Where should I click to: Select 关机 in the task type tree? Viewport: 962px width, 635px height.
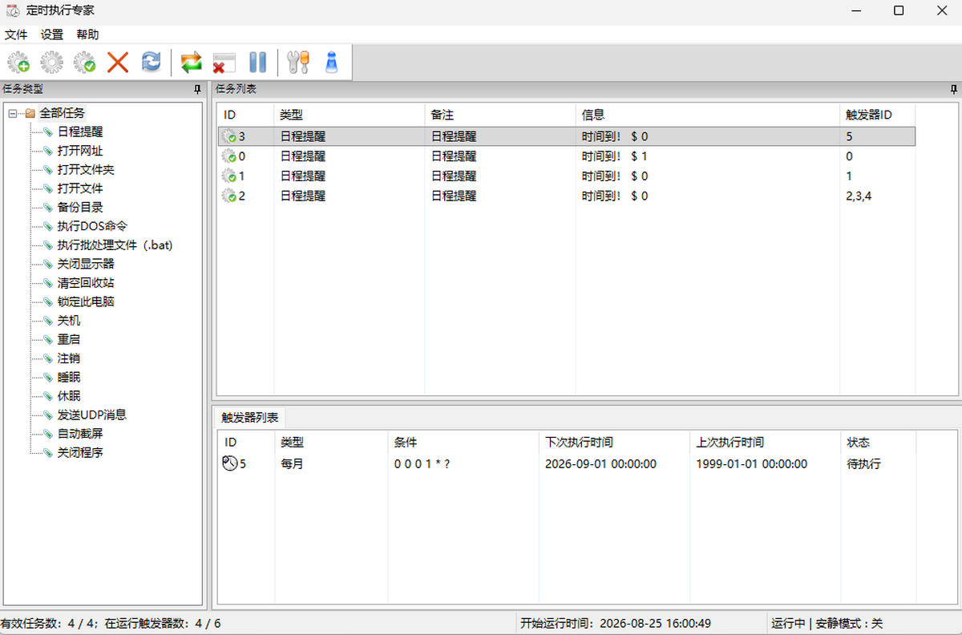[69, 321]
